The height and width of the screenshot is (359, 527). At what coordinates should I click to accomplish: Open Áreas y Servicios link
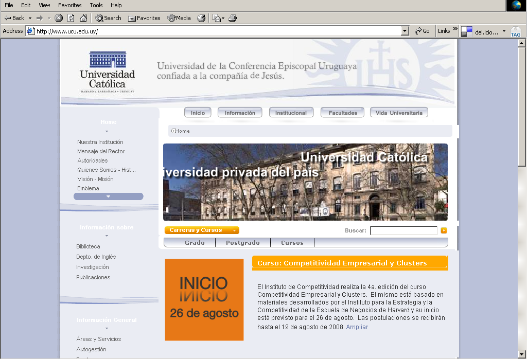pyautogui.click(x=98, y=339)
